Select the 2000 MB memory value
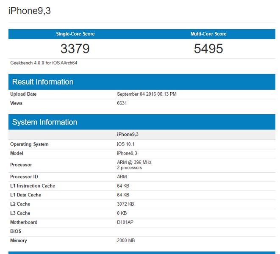The image size is (280, 254). (x=126, y=240)
